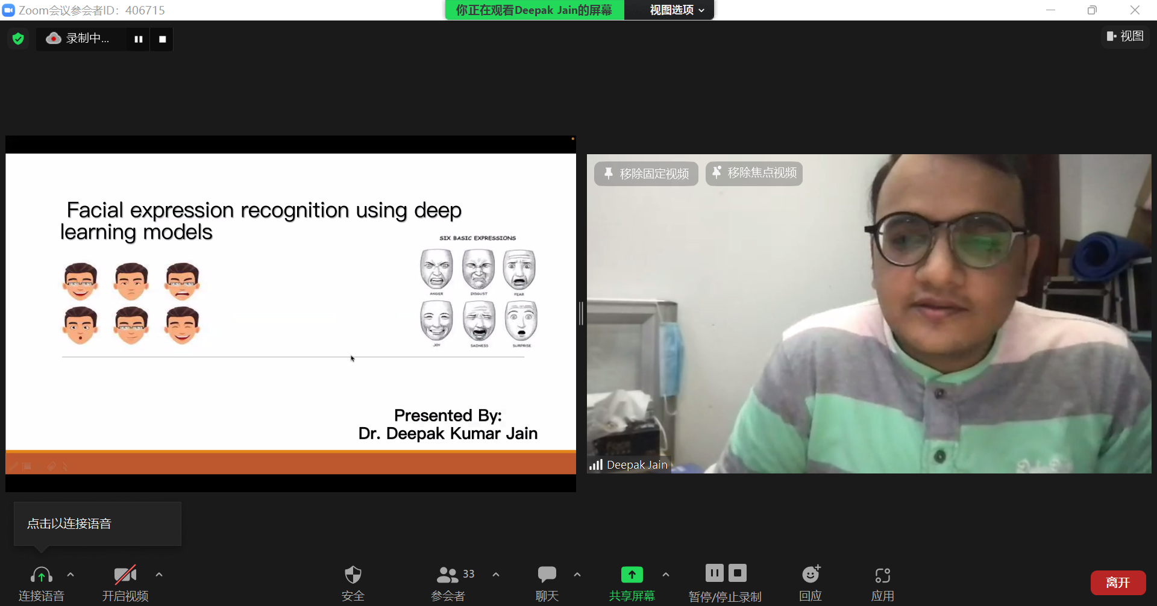
Task: Open the Apps icon in toolbar
Action: coord(883,575)
